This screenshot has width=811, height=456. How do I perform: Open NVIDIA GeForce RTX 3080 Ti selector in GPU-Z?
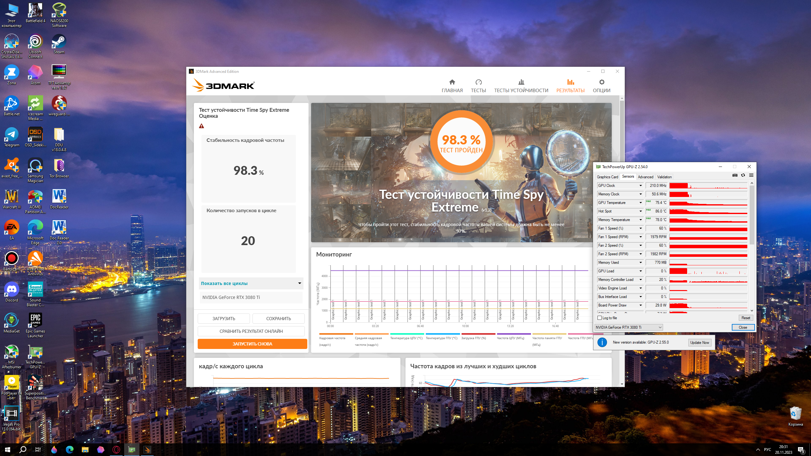pyautogui.click(x=629, y=327)
